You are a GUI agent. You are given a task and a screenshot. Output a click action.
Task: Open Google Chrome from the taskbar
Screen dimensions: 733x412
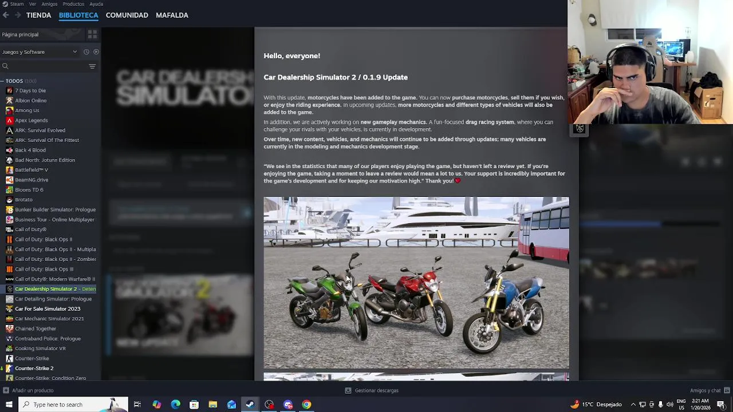click(307, 405)
